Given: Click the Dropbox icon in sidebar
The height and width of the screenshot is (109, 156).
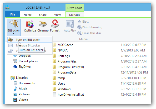Looking at the screenshot, I should [x=15, y=56].
